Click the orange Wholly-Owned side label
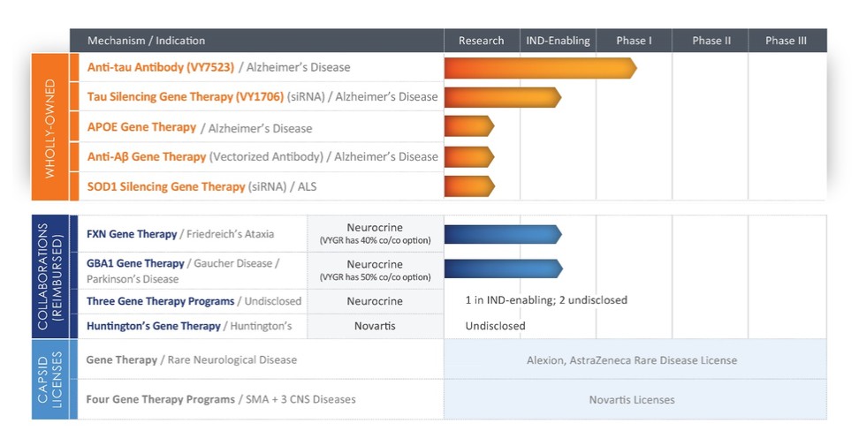 coord(49,127)
